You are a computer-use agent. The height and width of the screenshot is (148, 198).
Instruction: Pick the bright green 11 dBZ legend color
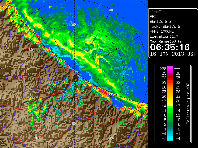point(170,110)
